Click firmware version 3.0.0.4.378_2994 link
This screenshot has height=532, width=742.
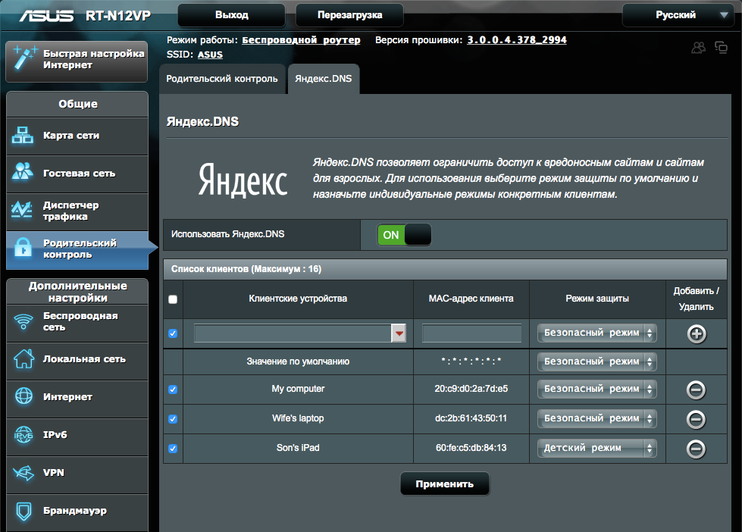pyautogui.click(x=517, y=40)
